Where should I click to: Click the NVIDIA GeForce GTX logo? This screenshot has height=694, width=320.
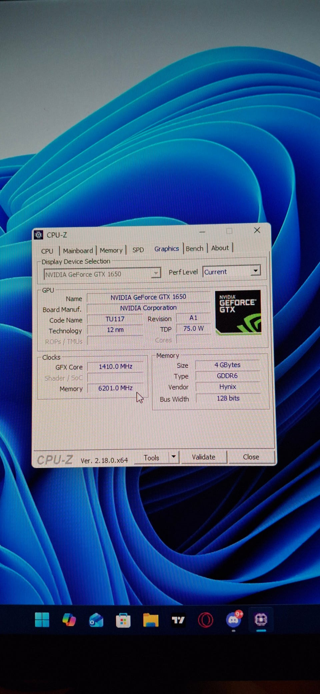coord(238,312)
